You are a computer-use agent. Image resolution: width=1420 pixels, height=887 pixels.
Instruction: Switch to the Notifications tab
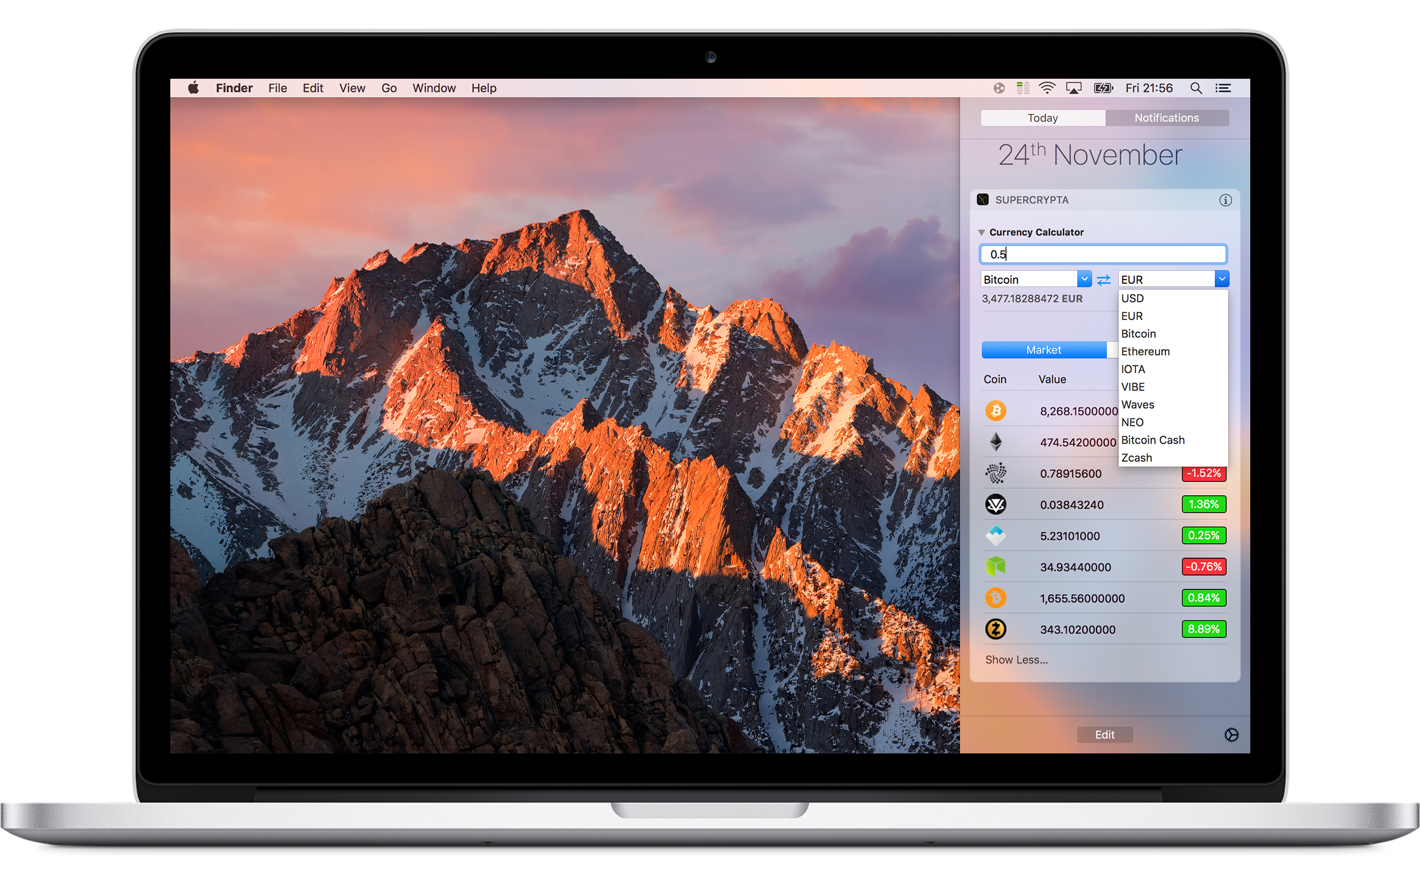(x=1166, y=118)
